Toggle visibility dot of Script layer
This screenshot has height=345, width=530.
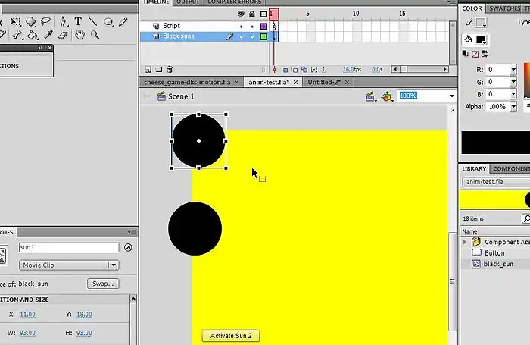(x=242, y=26)
